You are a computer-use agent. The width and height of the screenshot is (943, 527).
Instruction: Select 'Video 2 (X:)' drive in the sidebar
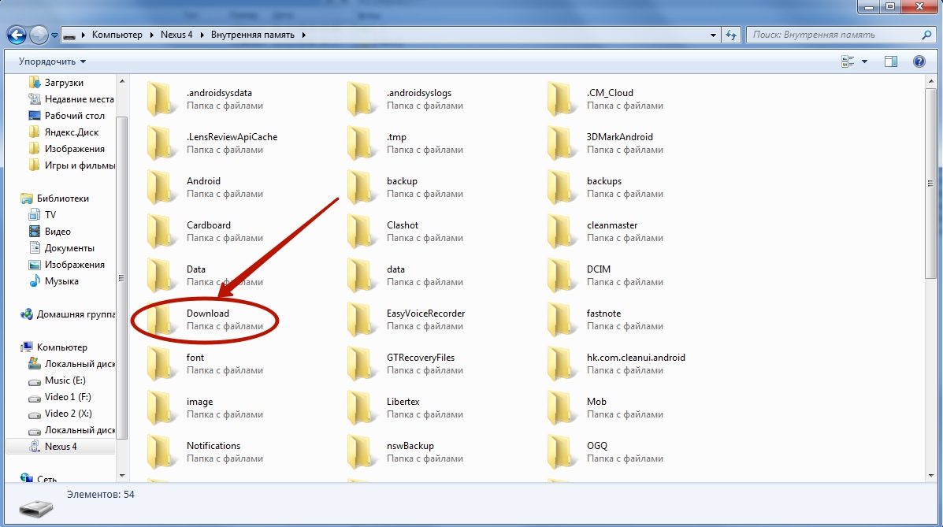[68, 414]
